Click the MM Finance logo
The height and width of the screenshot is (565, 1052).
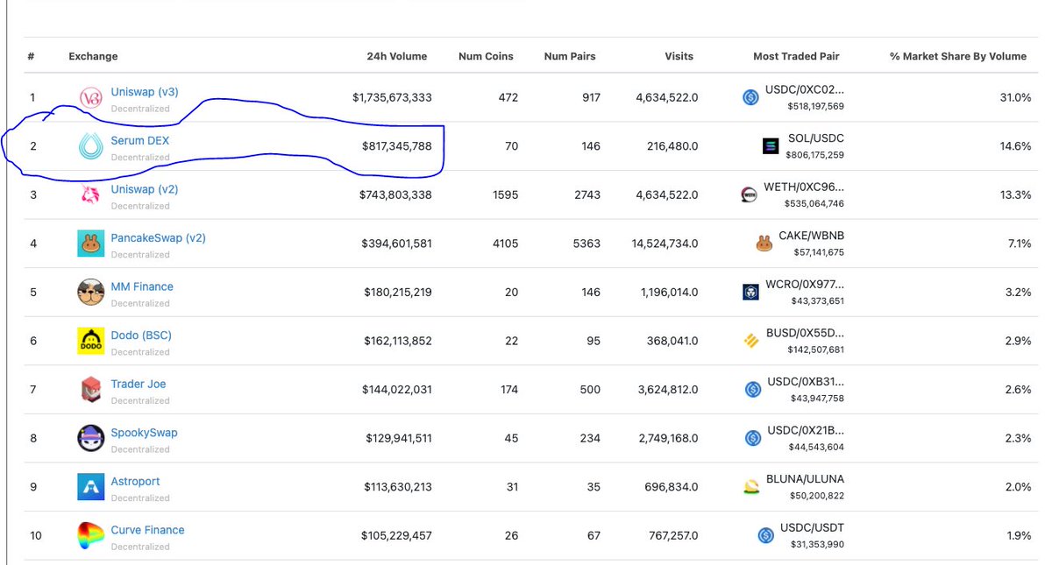(91, 293)
